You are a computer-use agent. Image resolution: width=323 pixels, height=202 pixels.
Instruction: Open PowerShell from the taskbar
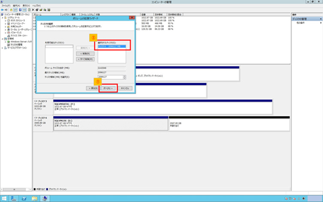click(24, 199)
